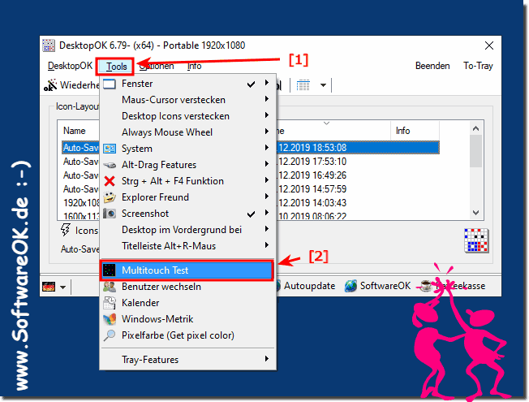The width and height of the screenshot is (529, 402).
Task: Click the Kalender calendar icon
Action: (110, 303)
